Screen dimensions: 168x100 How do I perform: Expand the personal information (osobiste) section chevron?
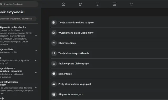(36, 51)
